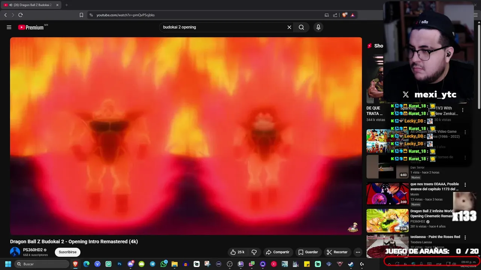Open the Windows Start menu

(8, 264)
